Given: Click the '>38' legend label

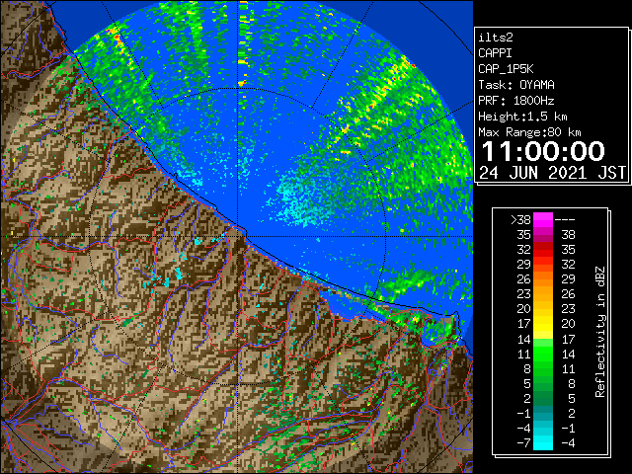Looking at the screenshot, I should tap(520, 220).
